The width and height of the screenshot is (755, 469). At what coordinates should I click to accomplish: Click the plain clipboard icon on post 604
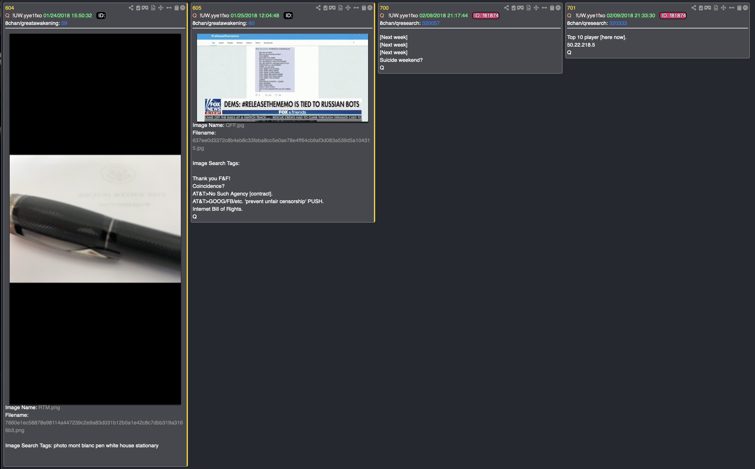click(x=176, y=8)
